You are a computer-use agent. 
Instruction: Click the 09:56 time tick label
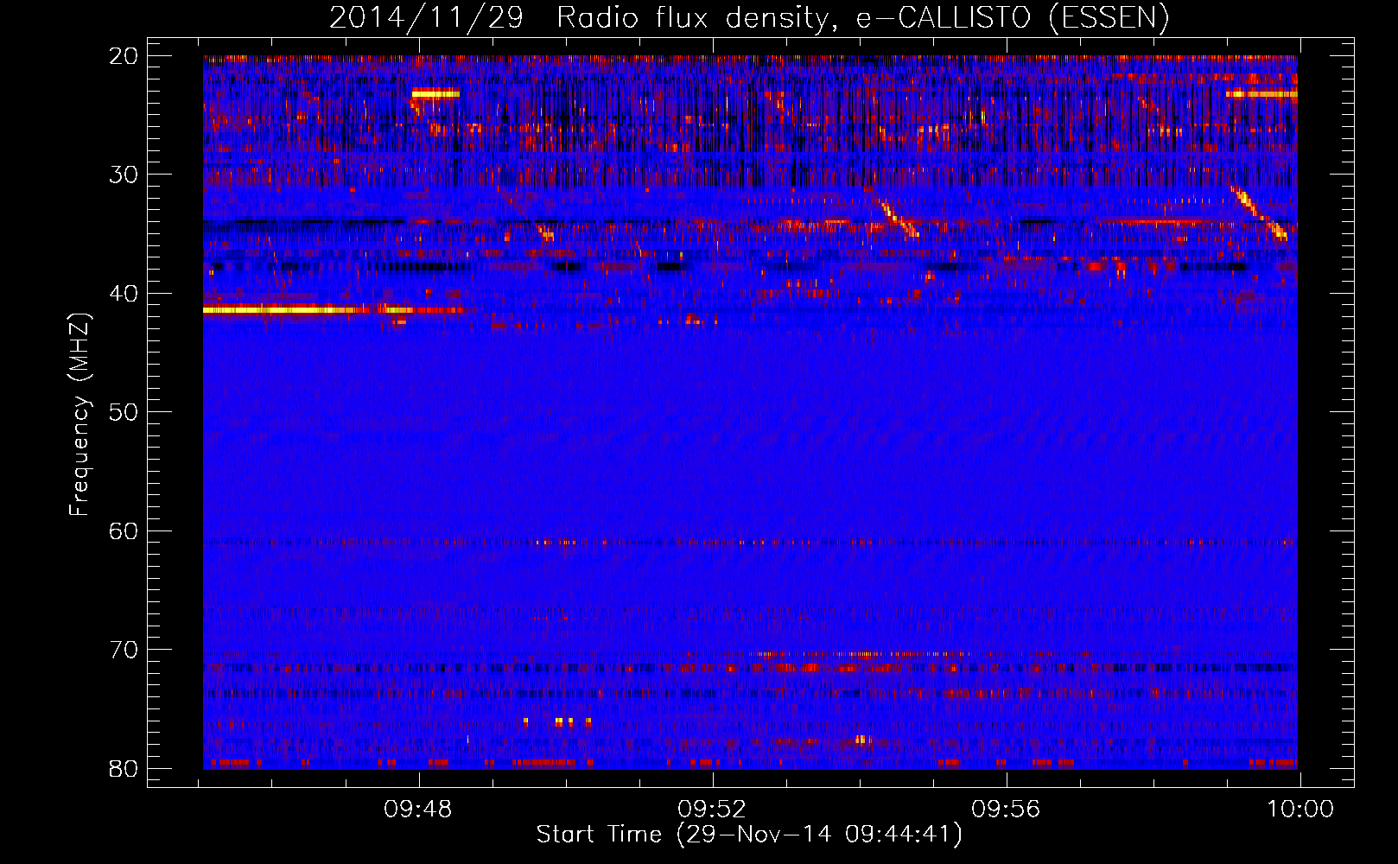click(1006, 809)
